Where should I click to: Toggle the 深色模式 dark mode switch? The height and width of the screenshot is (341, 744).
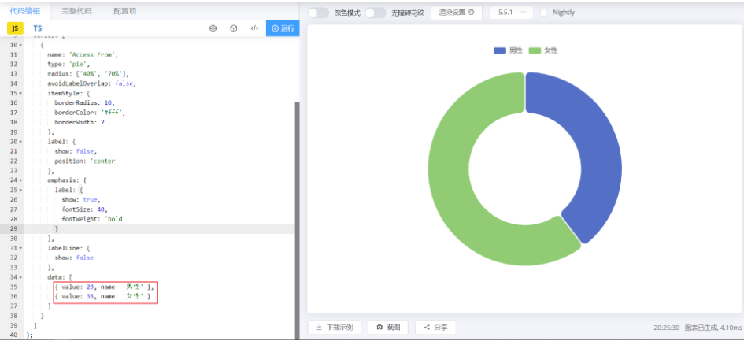click(318, 13)
